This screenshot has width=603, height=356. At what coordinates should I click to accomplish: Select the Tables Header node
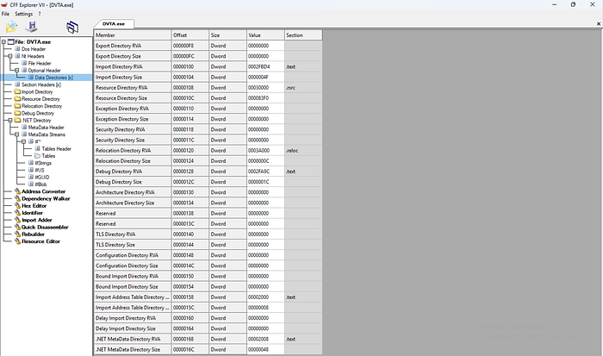[57, 148]
